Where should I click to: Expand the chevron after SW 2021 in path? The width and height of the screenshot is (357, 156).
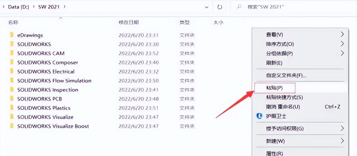click(x=65, y=7)
